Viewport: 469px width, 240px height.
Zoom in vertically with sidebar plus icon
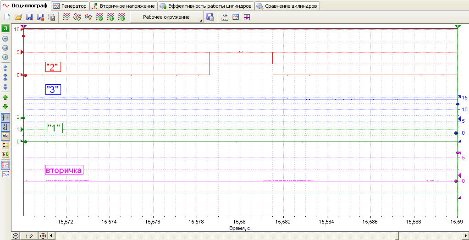click(6, 57)
